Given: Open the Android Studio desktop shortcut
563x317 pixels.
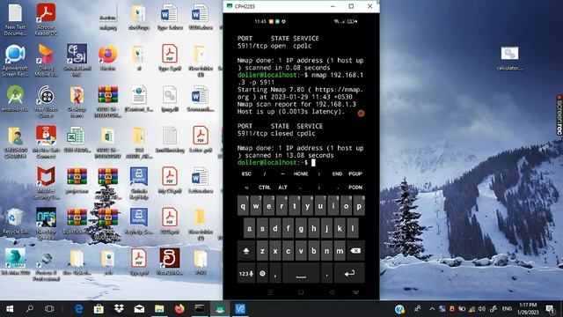Looking at the screenshot, I should coord(15,99).
